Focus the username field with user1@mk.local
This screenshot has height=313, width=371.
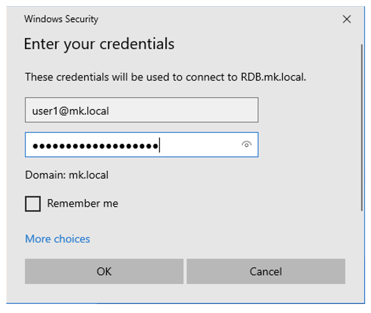[141, 110]
